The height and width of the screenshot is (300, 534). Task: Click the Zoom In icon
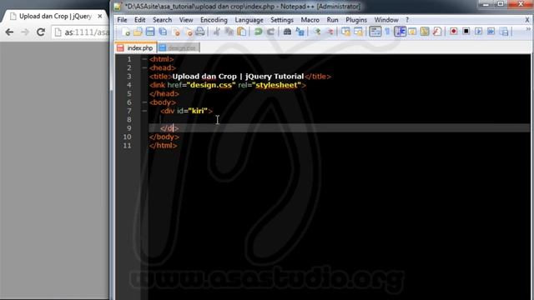pos(317,32)
